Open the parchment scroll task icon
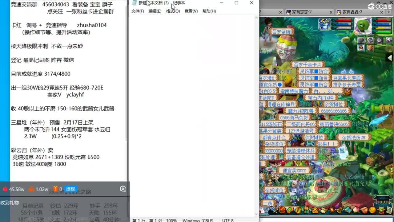 324,210
